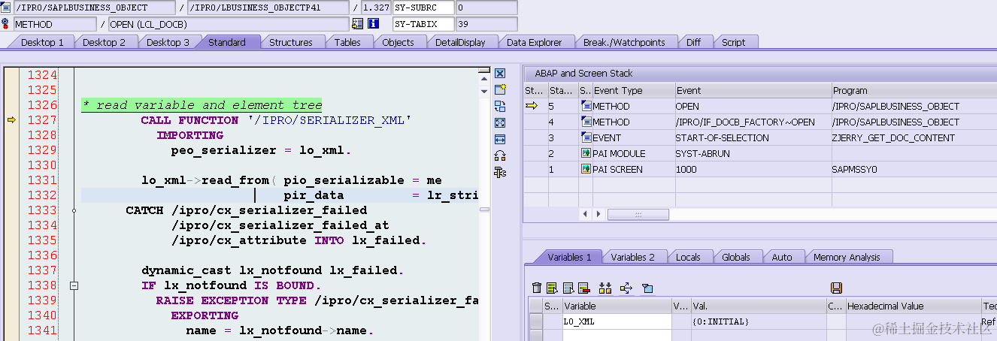Viewport: 997px width, 341px height.
Task: Click the empty variable name cell below LO_XML
Action: coord(617,335)
